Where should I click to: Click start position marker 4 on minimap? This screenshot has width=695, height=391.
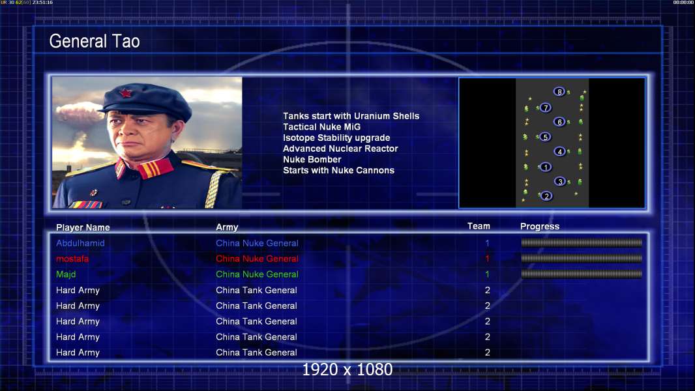point(559,151)
